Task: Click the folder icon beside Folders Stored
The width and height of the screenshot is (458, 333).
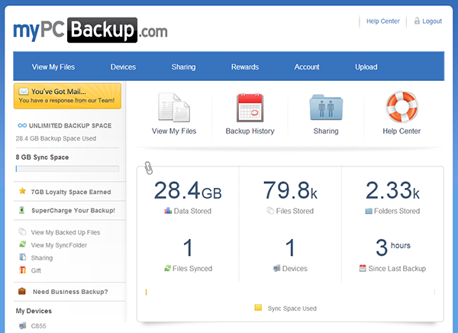Action: 369,211
